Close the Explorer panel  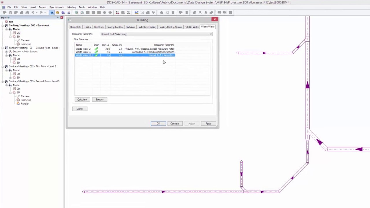62,18
